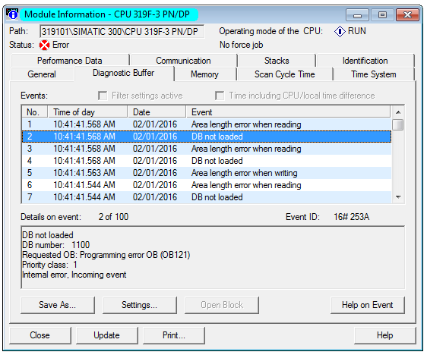Click the Event ID value 16# 253A

point(352,217)
